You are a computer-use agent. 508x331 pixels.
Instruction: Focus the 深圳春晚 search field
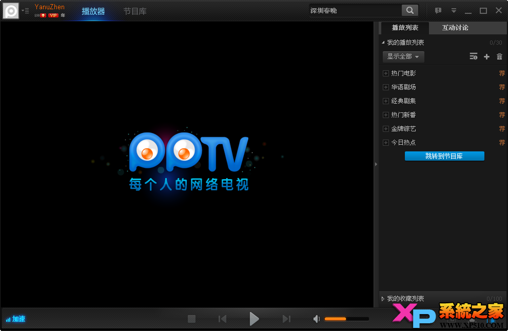point(355,11)
